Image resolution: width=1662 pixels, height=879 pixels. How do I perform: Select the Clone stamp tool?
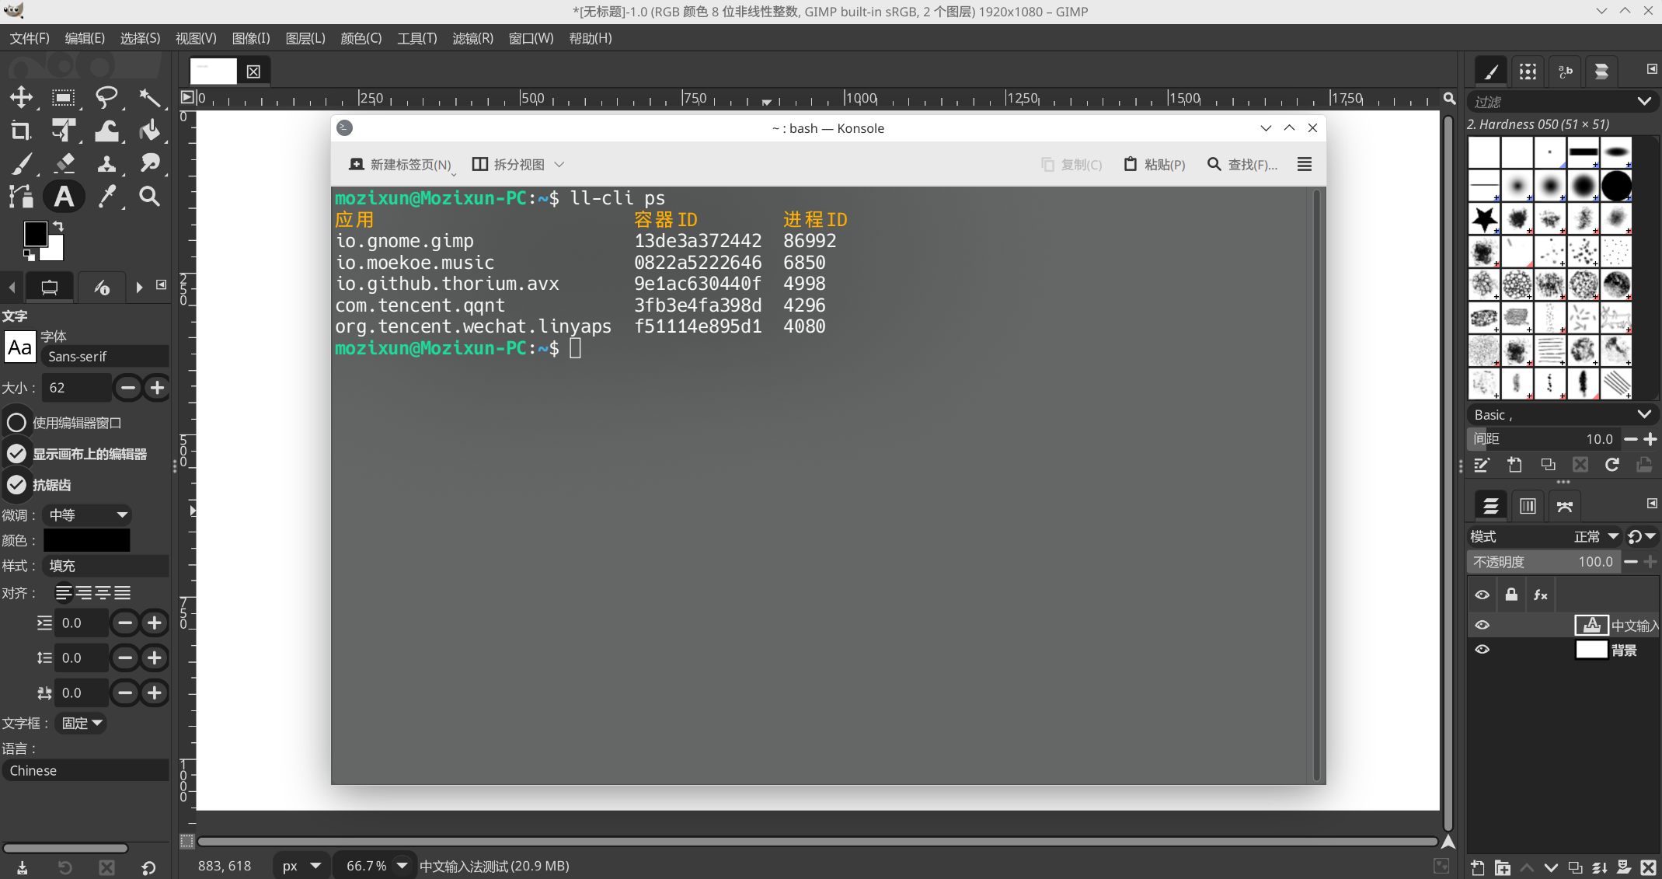106,163
